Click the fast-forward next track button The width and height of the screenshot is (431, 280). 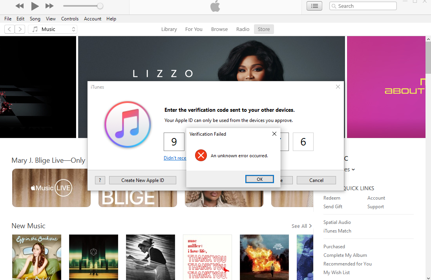click(49, 6)
